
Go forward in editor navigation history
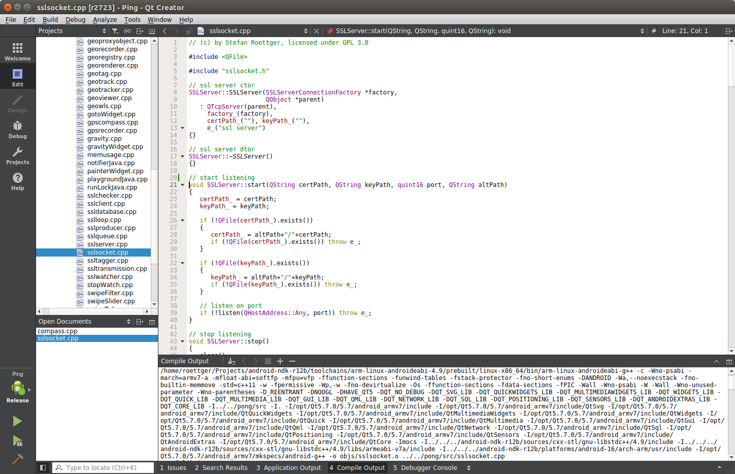[177, 31]
